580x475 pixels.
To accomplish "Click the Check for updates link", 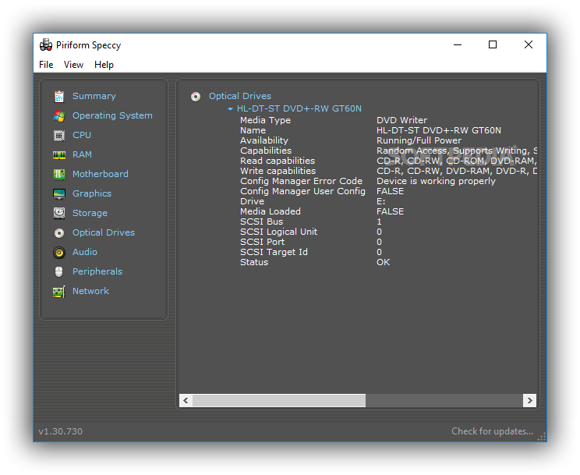I will (x=492, y=431).
